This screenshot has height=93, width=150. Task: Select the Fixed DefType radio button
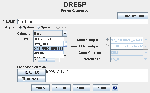pos(58,27)
